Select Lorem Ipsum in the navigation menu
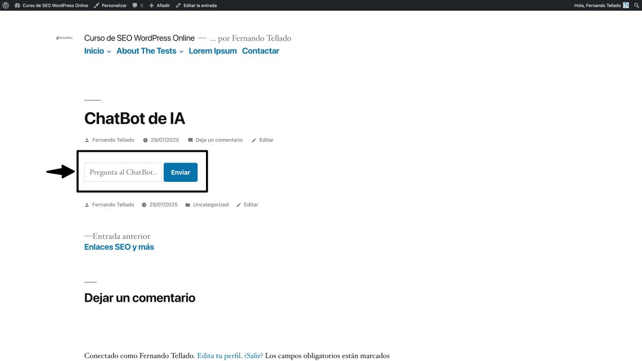The width and height of the screenshot is (642, 361). coord(212,51)
